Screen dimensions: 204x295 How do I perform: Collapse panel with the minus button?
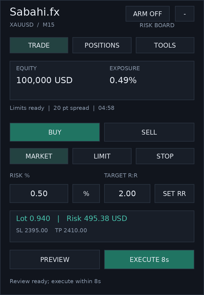click(184, 14)
